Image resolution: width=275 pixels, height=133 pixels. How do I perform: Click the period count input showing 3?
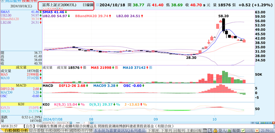click(85, 123)
